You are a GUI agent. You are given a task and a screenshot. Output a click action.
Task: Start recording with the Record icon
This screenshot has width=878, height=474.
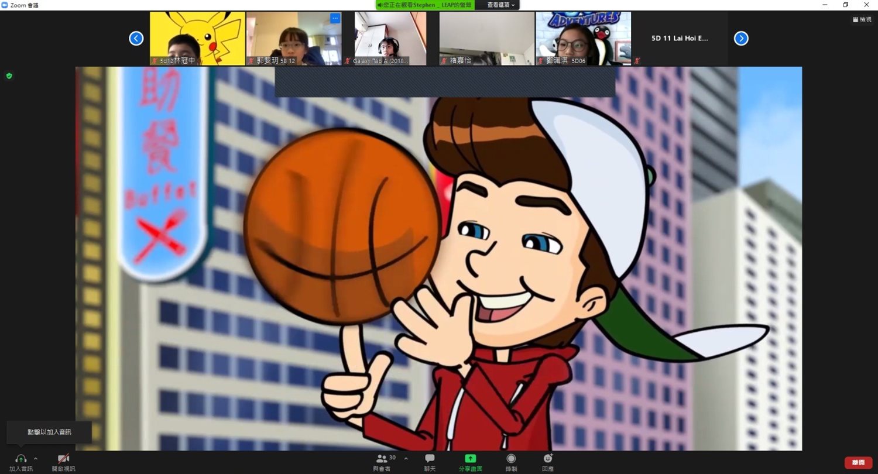pos(511,459)
